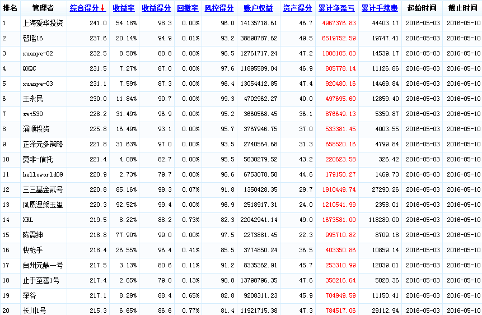Select manager 上海爱华投资

point(43,23)
